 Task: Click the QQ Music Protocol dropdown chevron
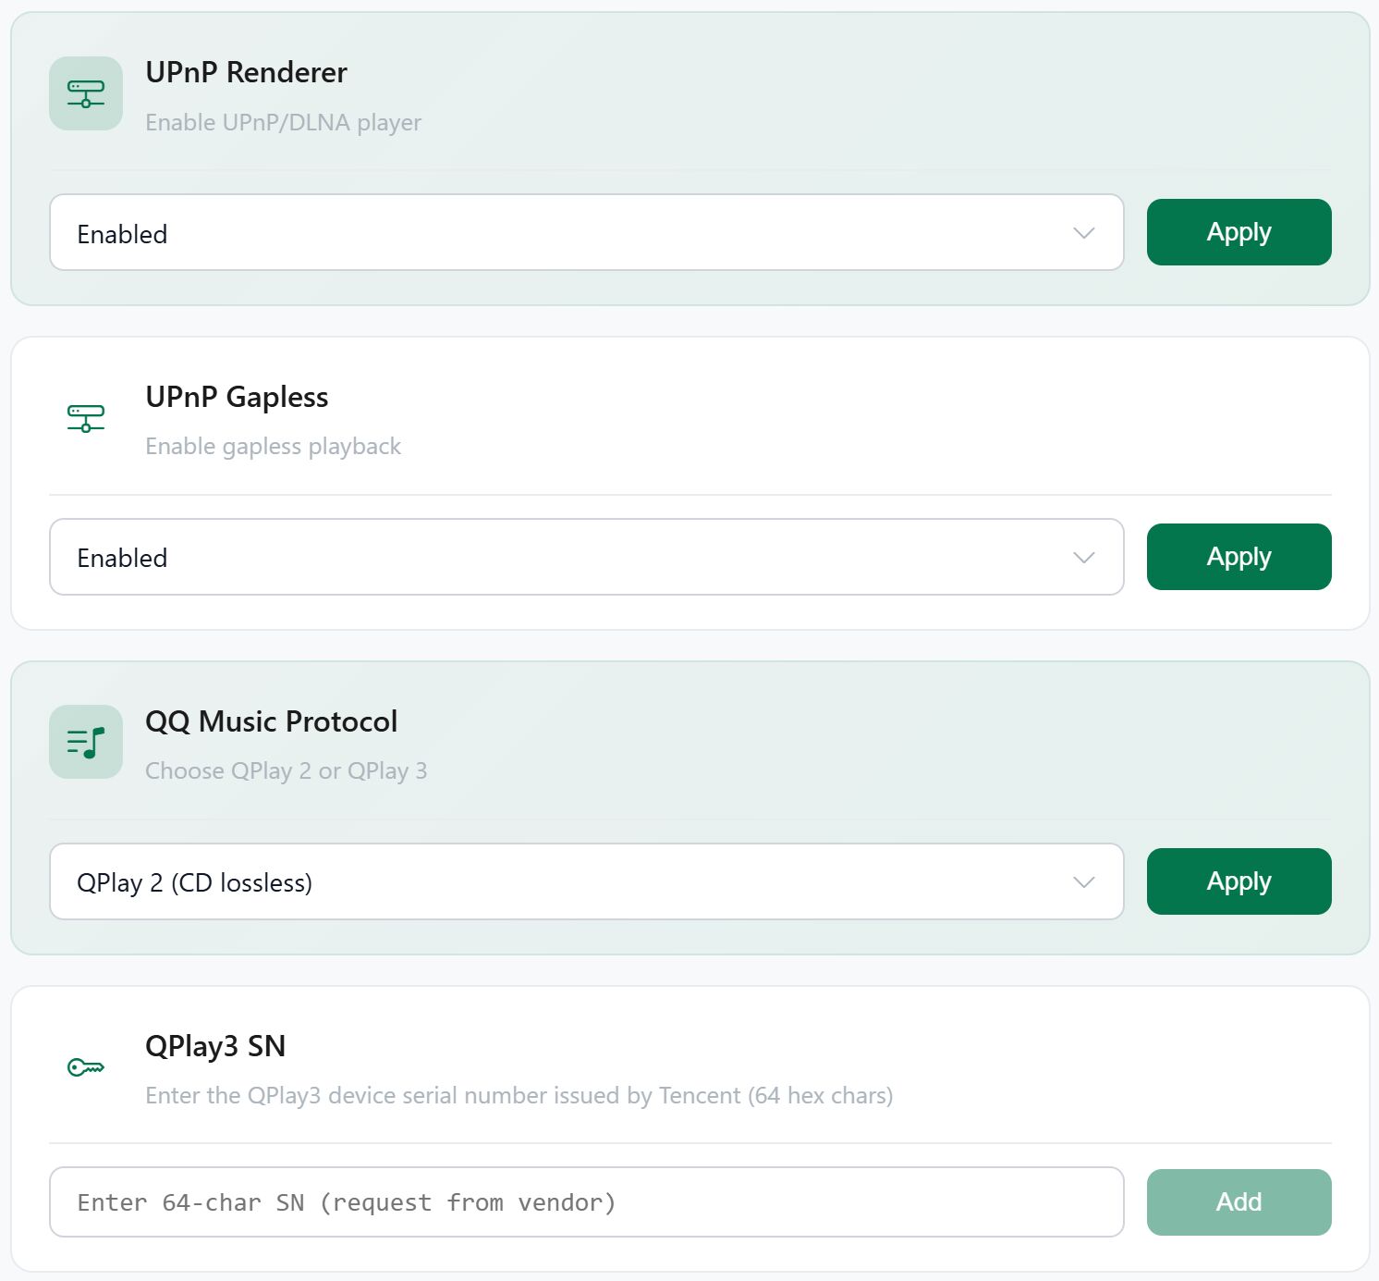1084,881
